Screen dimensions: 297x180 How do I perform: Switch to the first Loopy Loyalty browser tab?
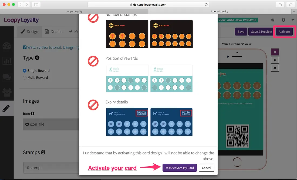(x=74, y=12)
